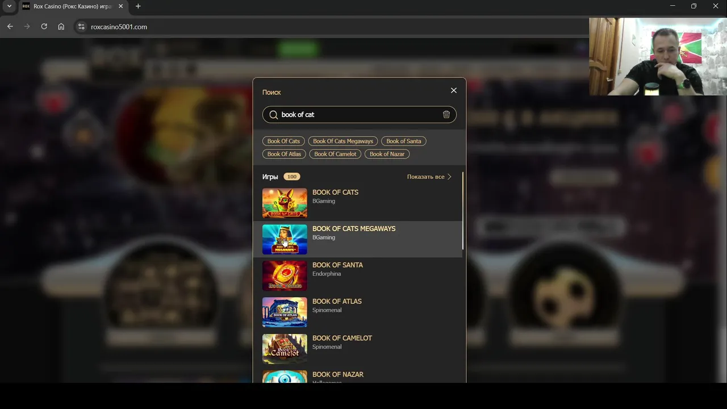Open the browser home page
The width and height of the screenshot is (727, 409).
coord(61,27)
